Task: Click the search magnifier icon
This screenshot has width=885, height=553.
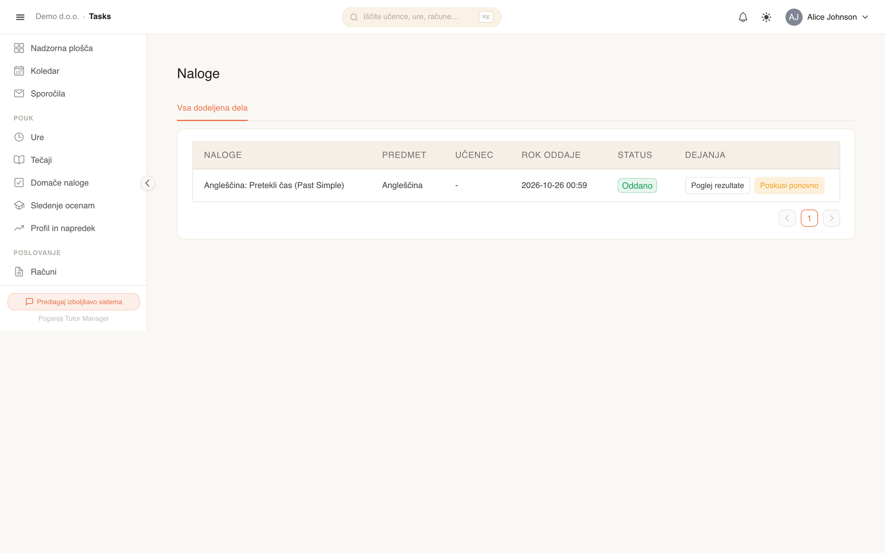Action: 354,17
